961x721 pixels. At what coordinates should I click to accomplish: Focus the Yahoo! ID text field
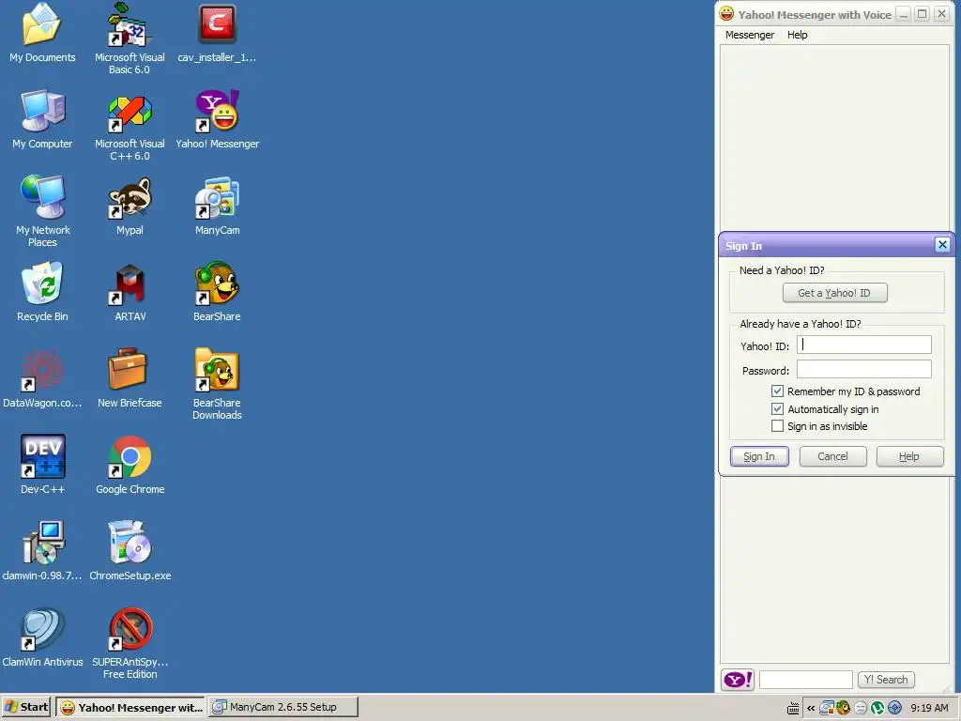864,345
